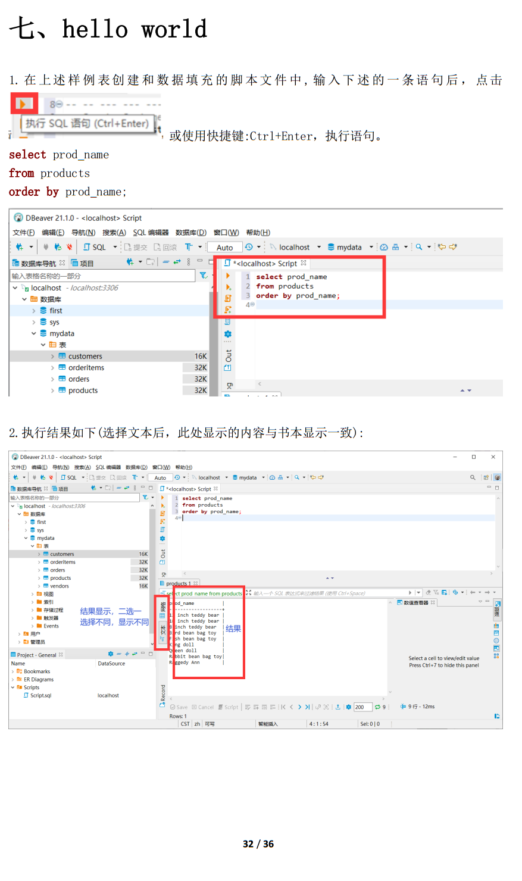Expand 用户 folder in lower window tree
522x881 pixels.
pyautogui.click(x=19, y=634)
